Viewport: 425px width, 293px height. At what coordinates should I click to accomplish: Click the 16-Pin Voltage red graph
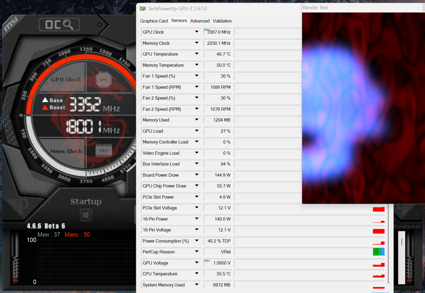[379, 231]
